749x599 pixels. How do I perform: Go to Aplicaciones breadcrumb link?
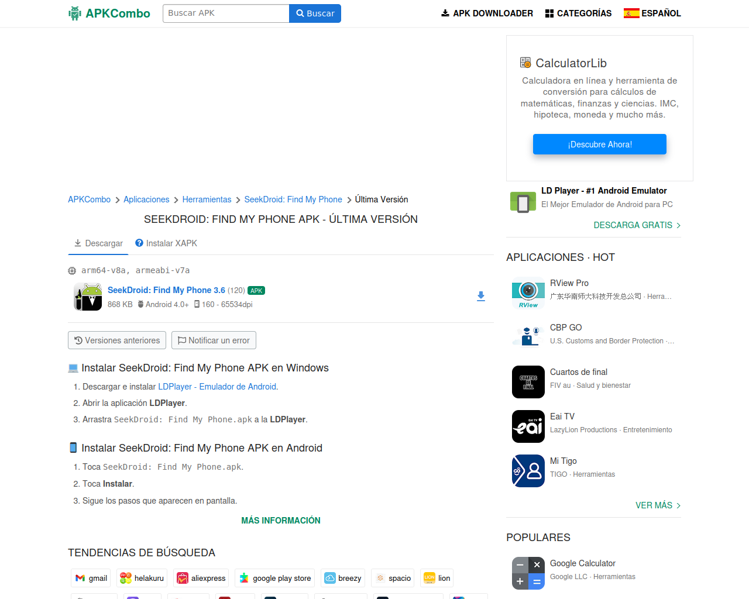(146, 199)
